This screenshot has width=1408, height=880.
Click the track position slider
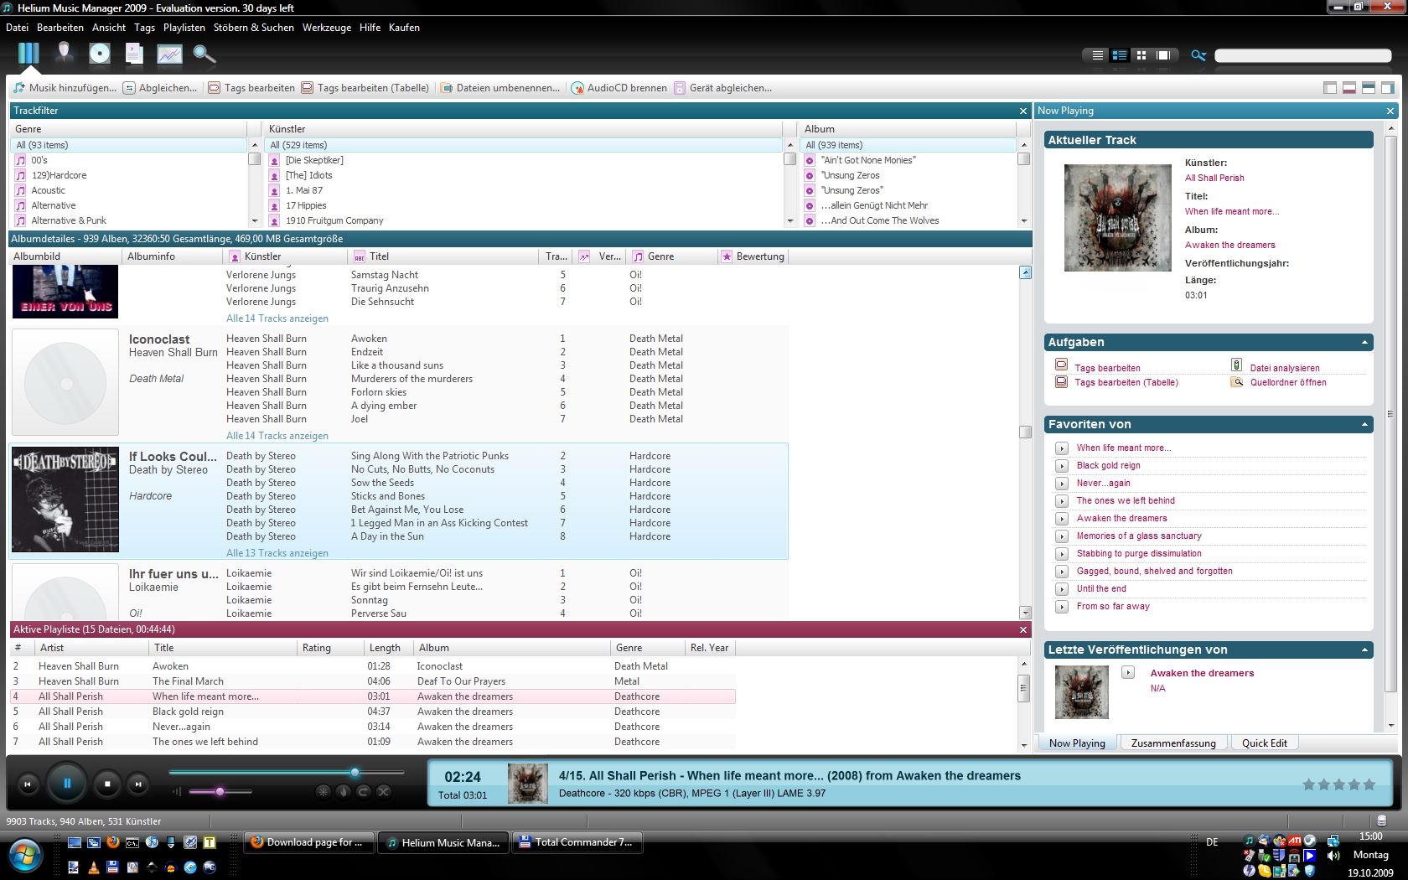(287, 772)
